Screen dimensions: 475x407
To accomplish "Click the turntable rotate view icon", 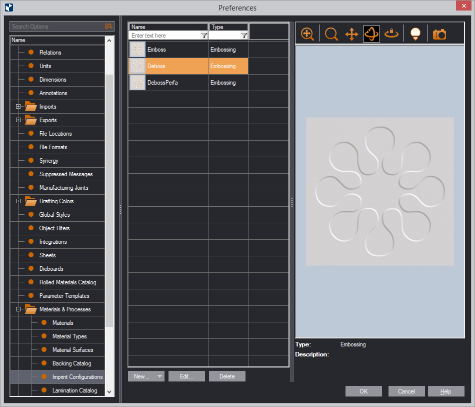I will 391,34.
